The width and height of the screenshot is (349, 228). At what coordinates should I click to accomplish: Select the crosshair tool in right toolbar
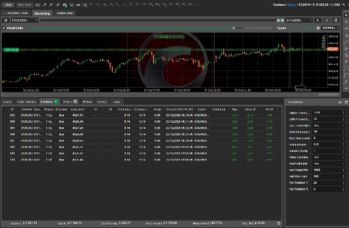(x=346, y=22)
